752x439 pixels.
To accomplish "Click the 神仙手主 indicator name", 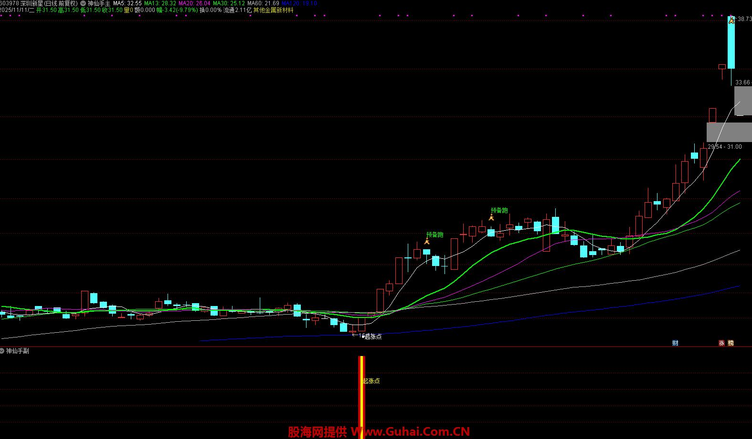I will (99, 3).
